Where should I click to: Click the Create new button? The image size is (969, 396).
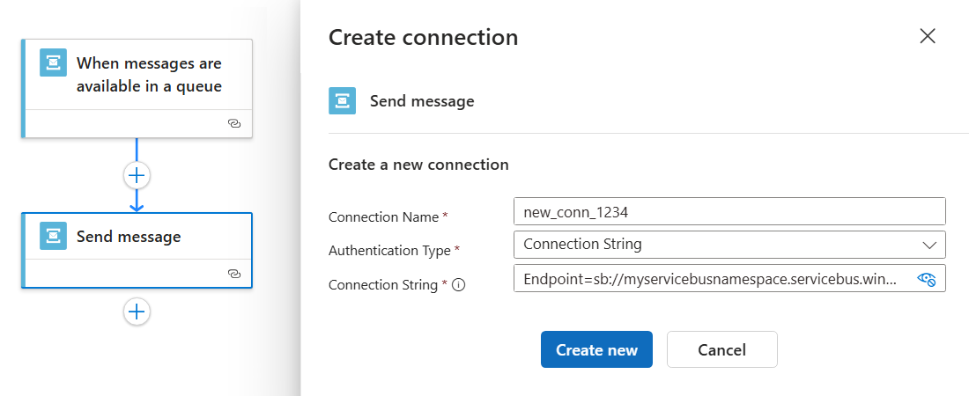[596, 349]
